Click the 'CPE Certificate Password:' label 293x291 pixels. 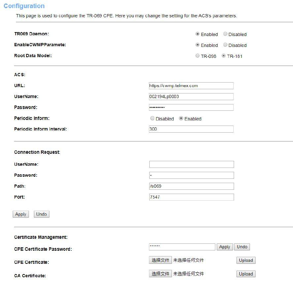click(x=43, y=249)
